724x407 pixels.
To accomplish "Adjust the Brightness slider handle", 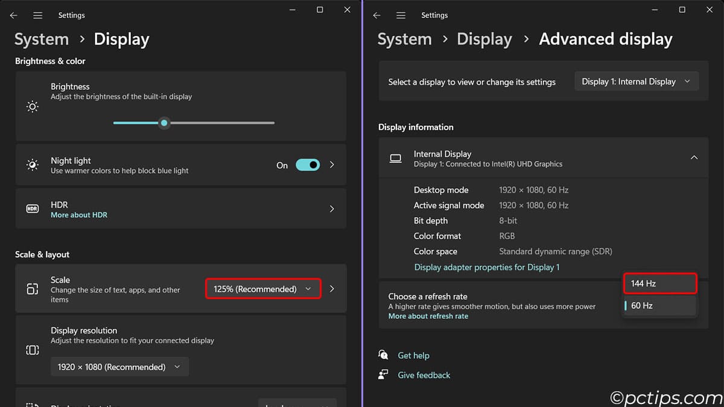I will pos(164,123).
